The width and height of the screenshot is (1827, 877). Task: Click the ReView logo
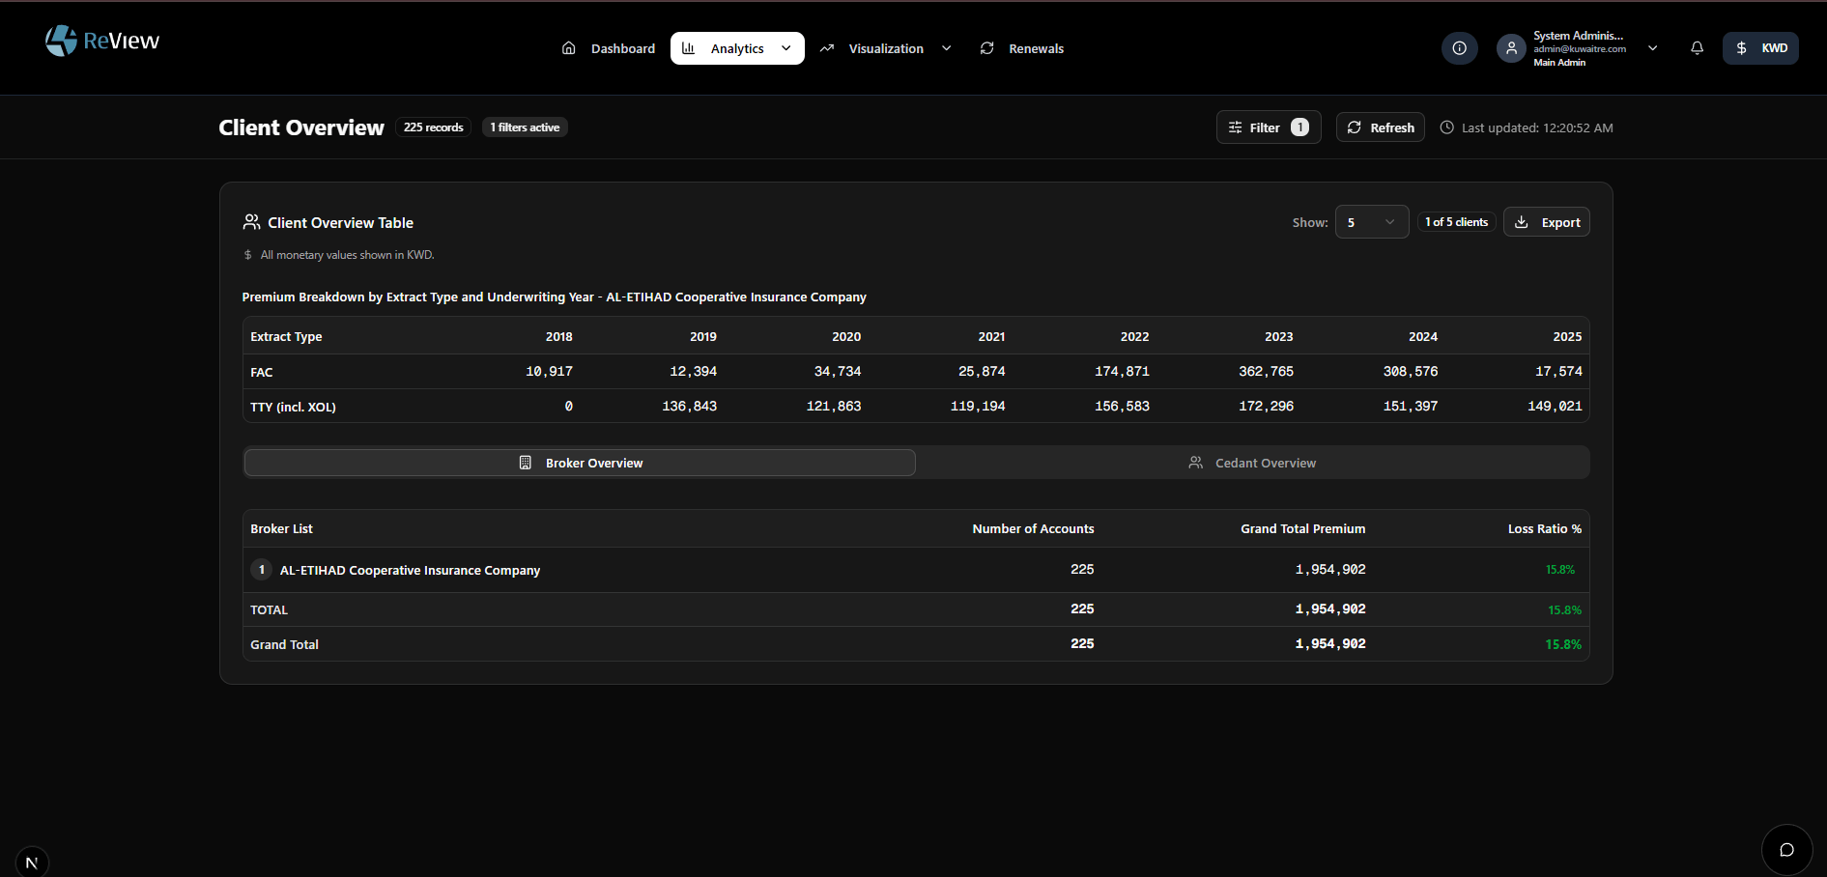100,41
